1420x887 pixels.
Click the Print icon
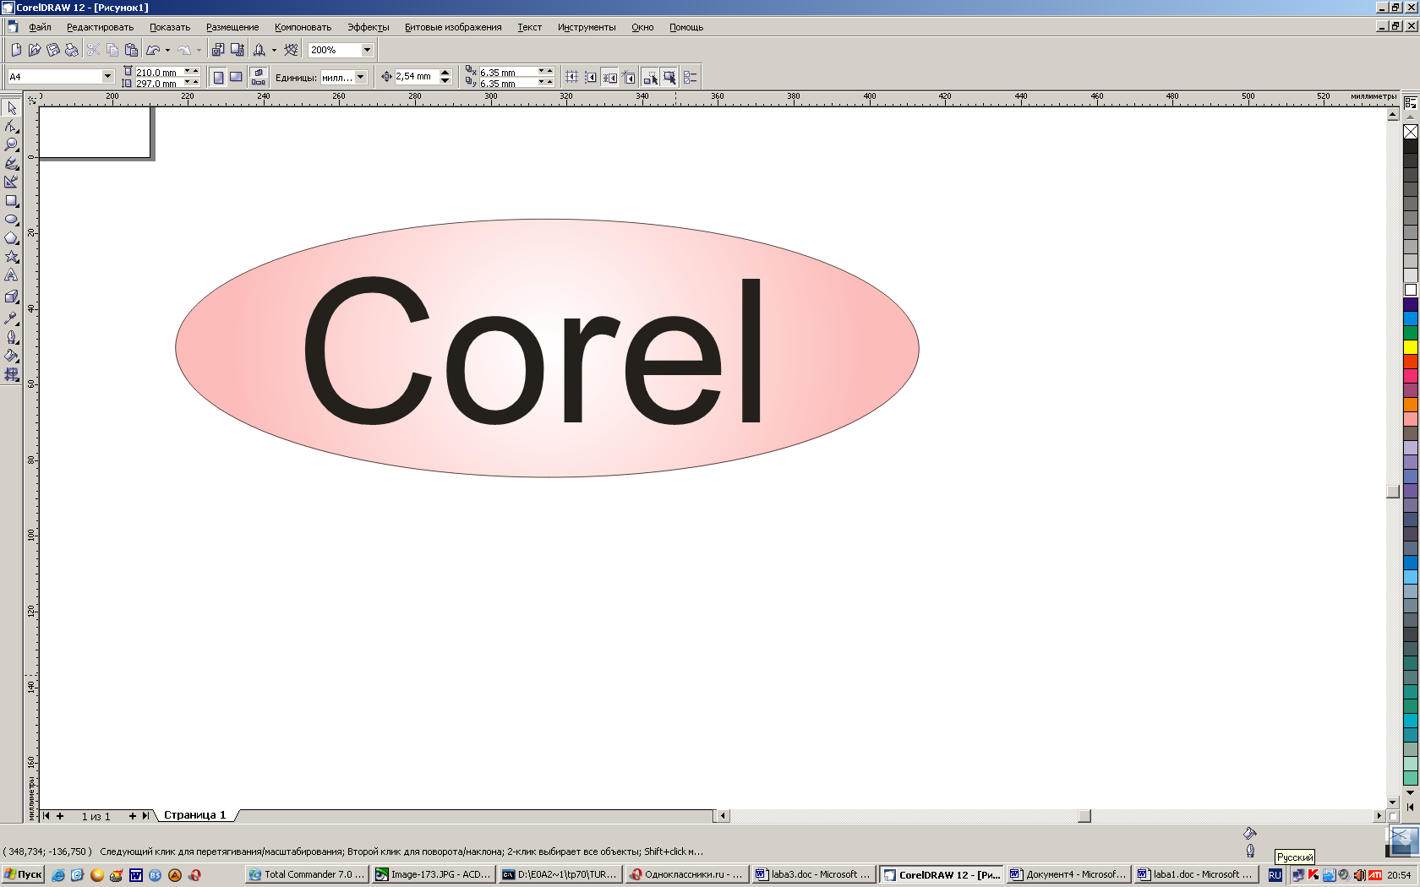(72, 50)
